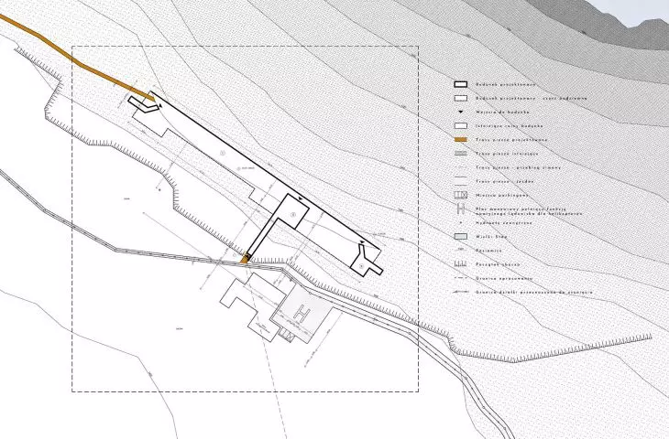Click the chevron-shaped entrance at the northwest end
The width and height of the screenshot is (669, 439).
(x=143, y=104)
